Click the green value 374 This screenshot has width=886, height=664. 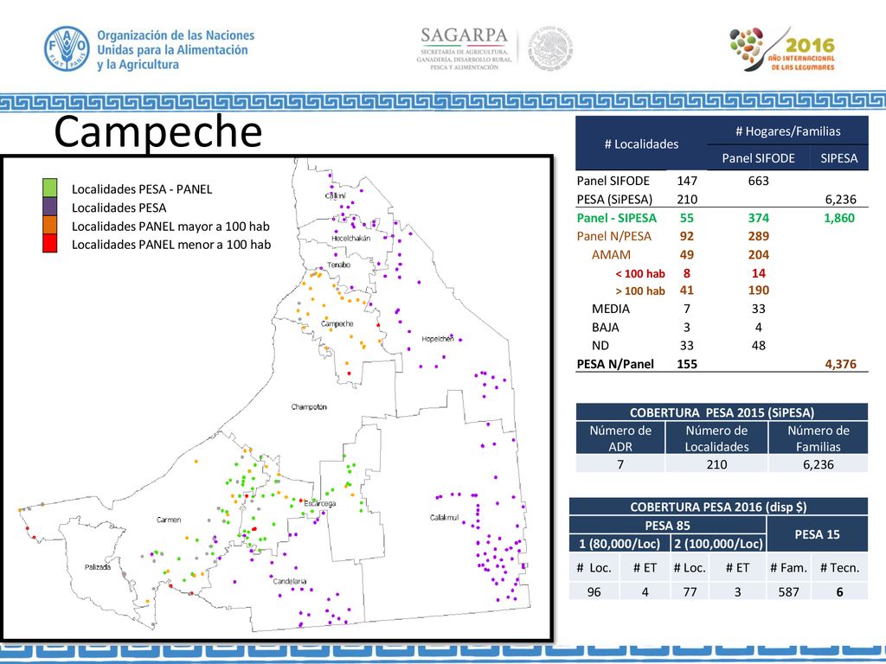pos(758,218)
